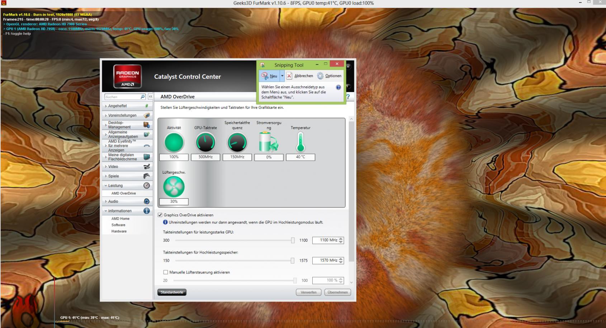Click the Voreinstellungen presets icon
The width and height of the screenshot is (606, 328).
click(146, 115)
